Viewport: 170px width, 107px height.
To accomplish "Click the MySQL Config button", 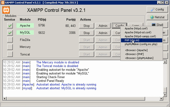I will [116, 33].
